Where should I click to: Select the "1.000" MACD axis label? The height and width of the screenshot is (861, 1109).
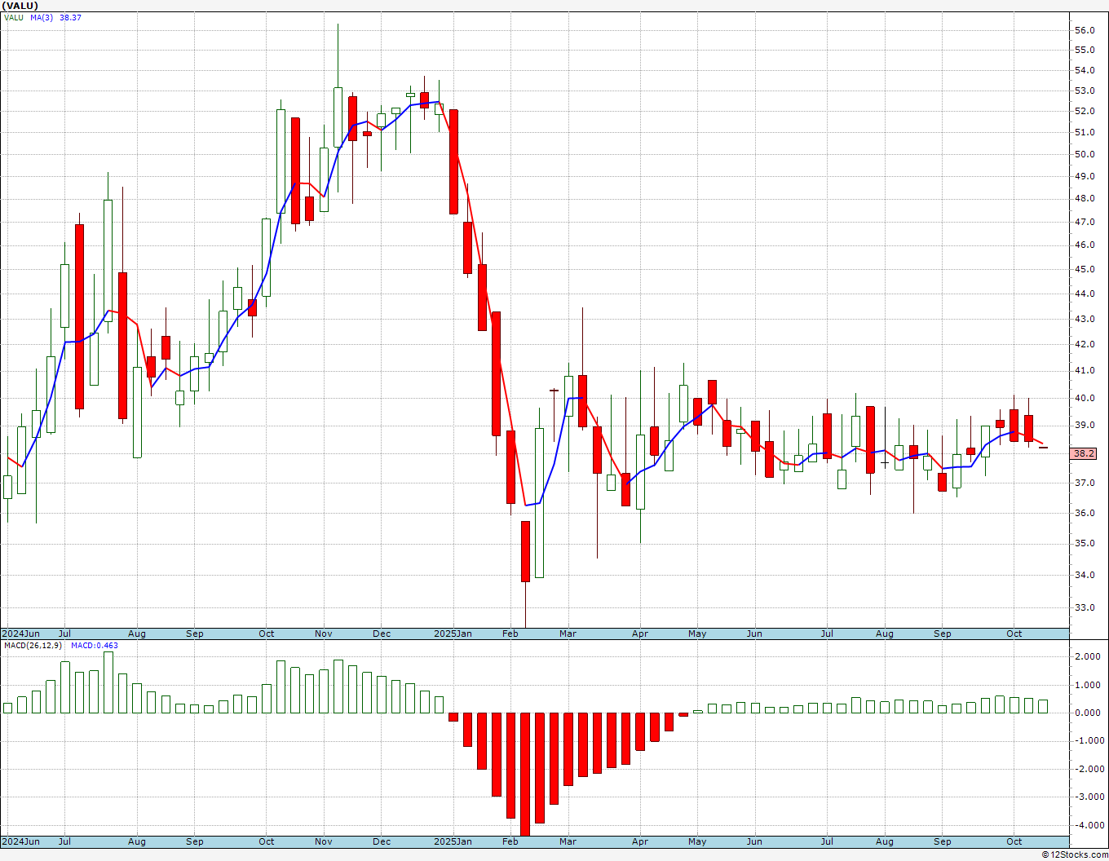(1089, 685)
